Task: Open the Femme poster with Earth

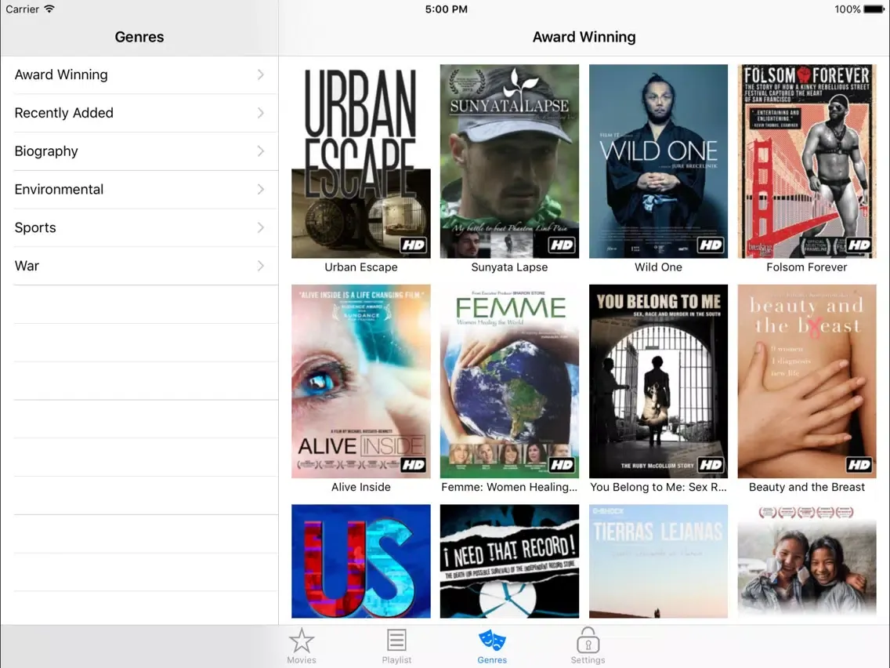Action: pos(510,381)
